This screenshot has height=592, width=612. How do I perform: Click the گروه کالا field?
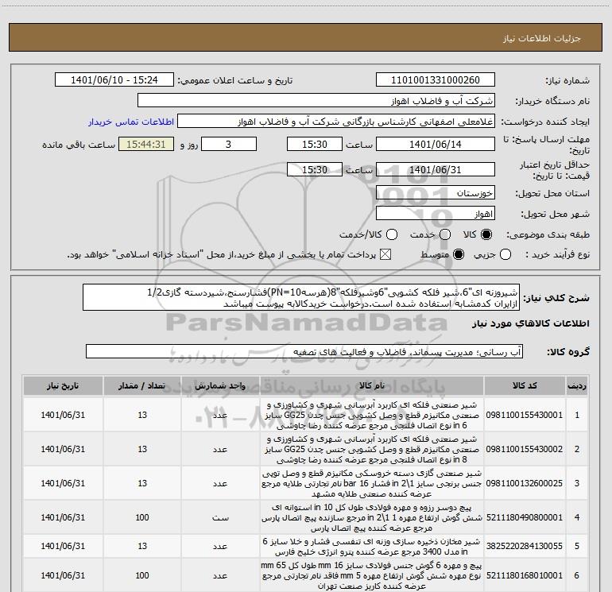point(304,351)
